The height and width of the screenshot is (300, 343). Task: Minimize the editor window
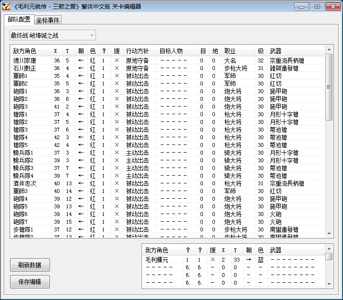coord(301,7)
